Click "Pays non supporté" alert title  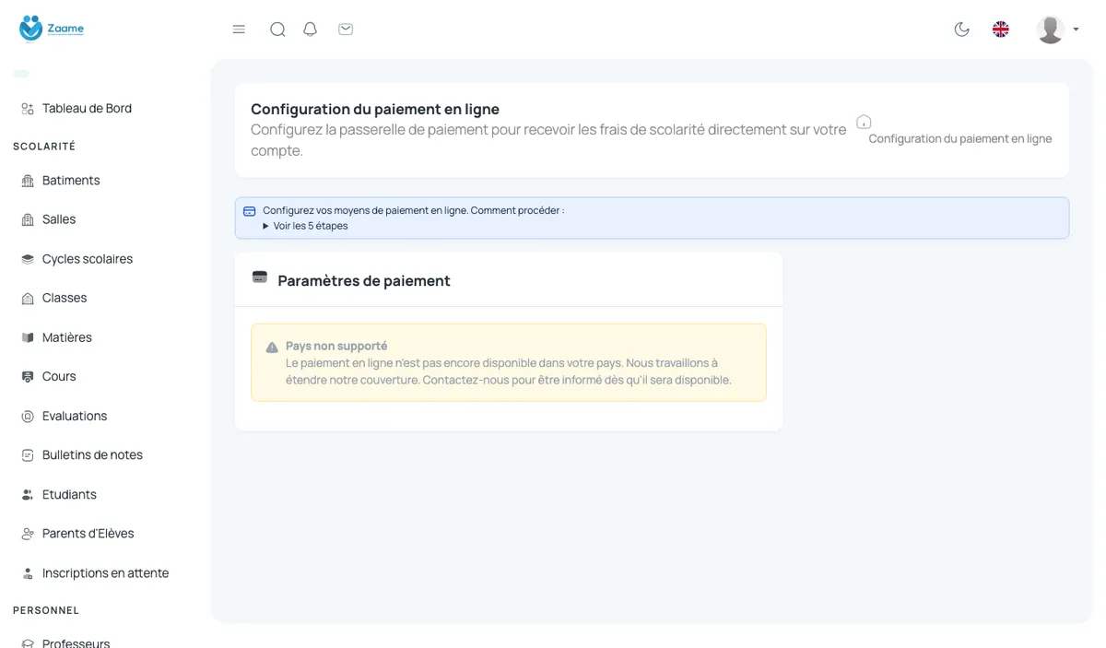click(336, 347)
